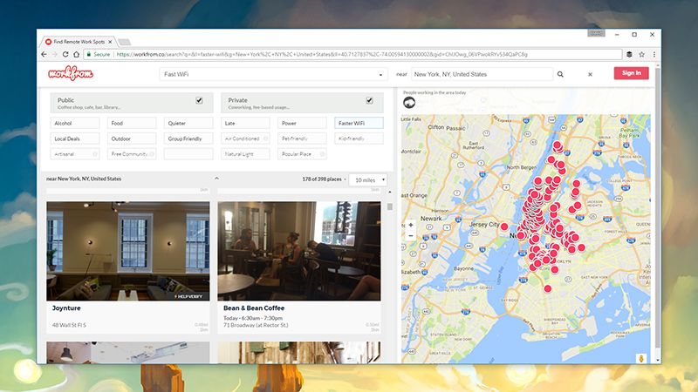The width and height of the screenshot is (698, 392).
Task: Clear location with X icon
Action: pyautogui.click(x=590, y=74)
